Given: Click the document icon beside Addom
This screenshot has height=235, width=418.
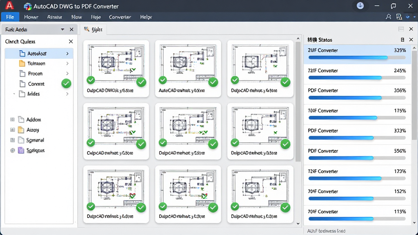Looking at the screenshot, I should [21, 120].
